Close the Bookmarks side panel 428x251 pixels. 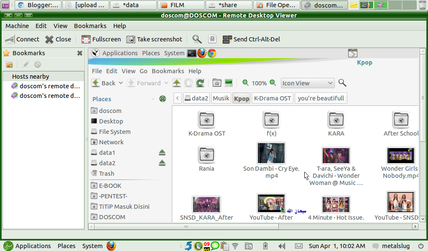point(80,53)
